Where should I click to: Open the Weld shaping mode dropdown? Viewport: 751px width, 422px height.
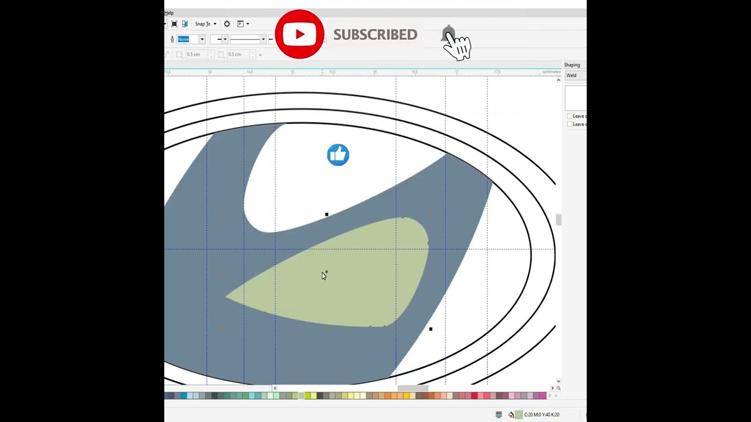pos(575,76)
